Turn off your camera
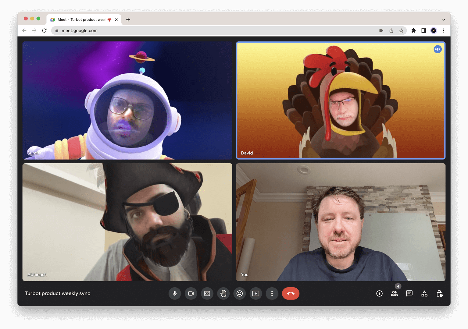 [x=191, y=293]
